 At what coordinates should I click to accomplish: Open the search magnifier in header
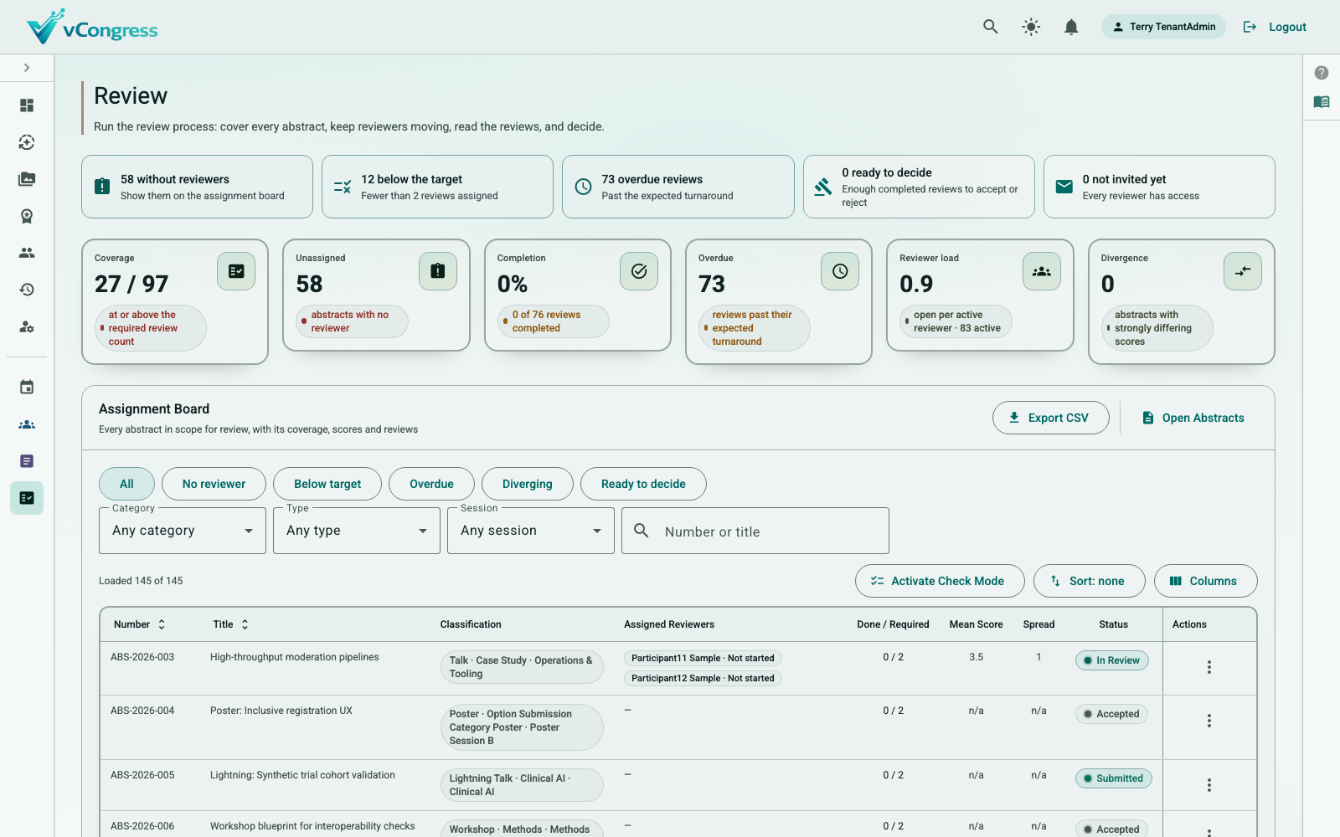pyautogui.click(x=991, y=27)
